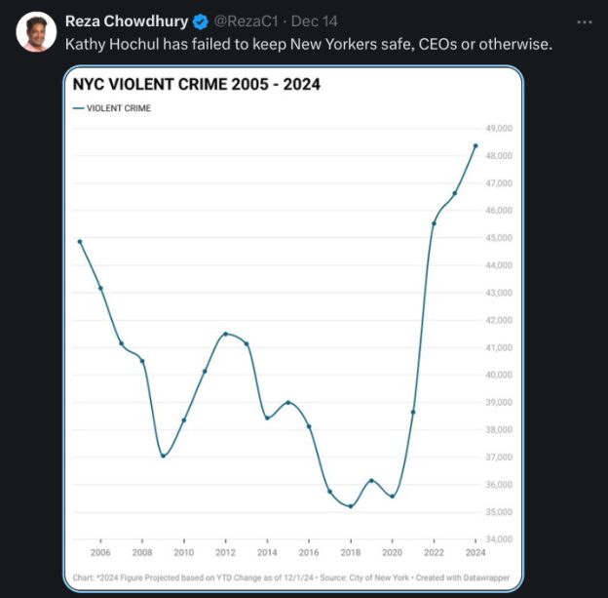Click the 34,000 y-axis label
Image resolution: width=608 pixels, height=598 pixels.
click(x=499, y=539)
